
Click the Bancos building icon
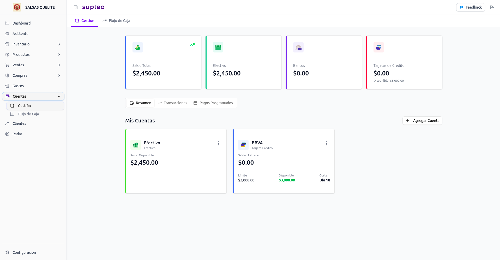pos(298,47)
